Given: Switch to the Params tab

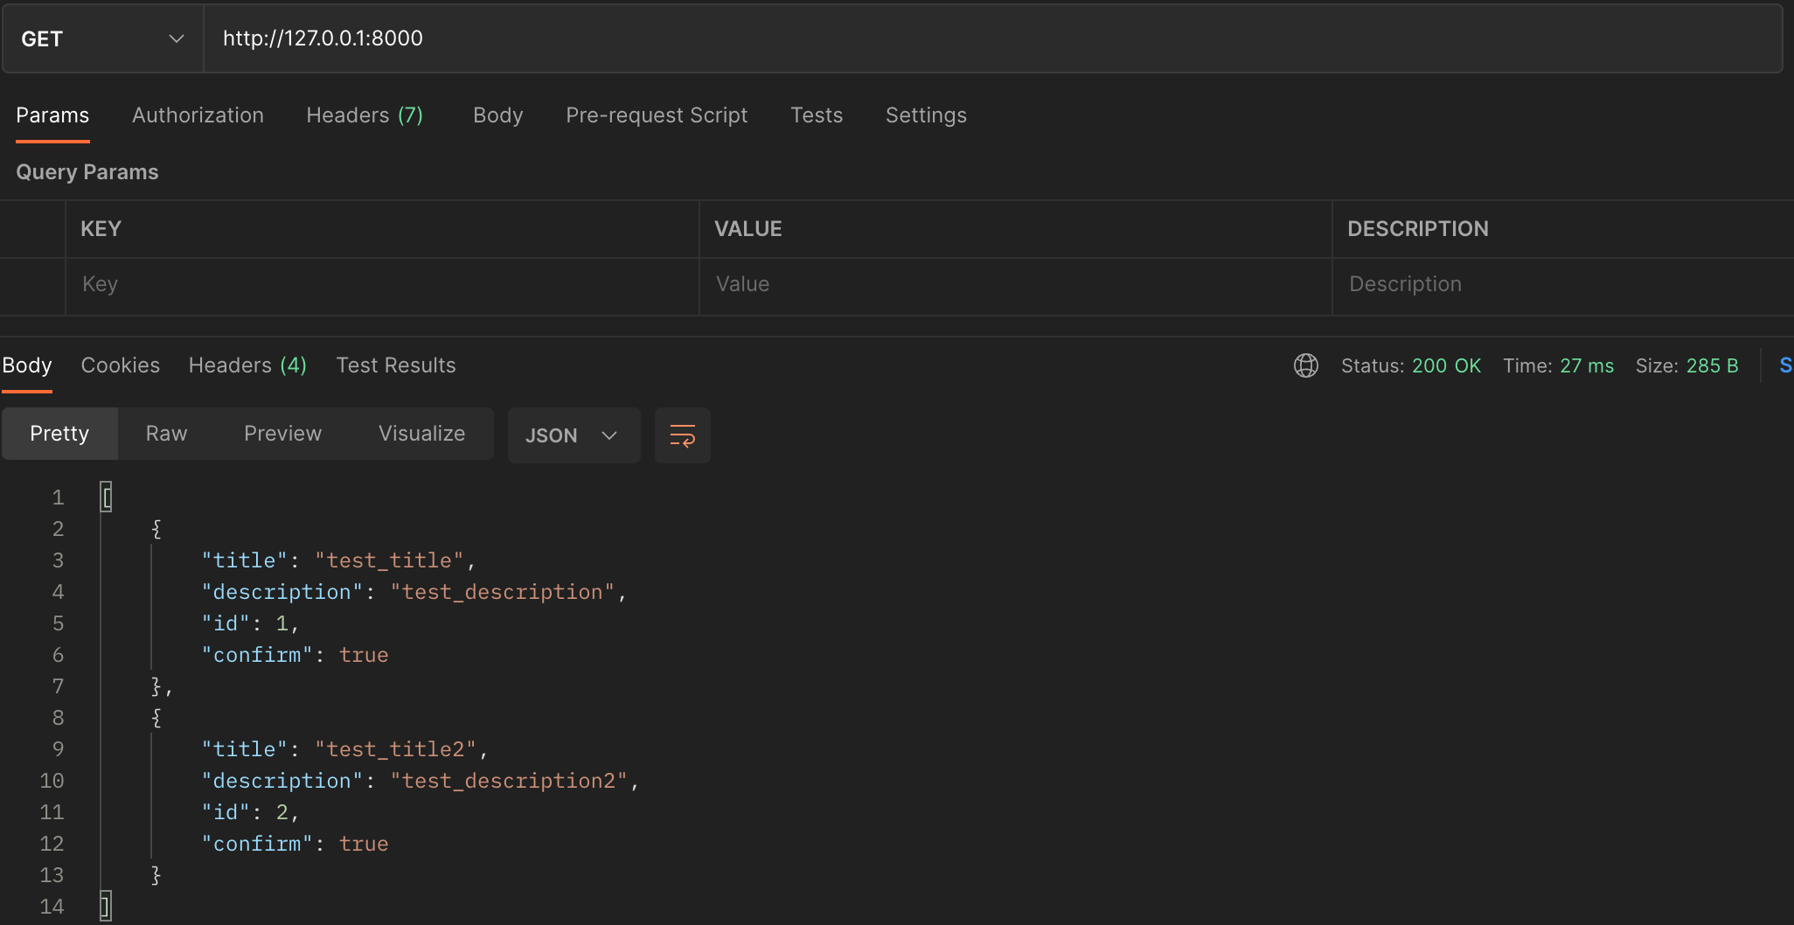Looking at the screenshot, I should (52, 115).
